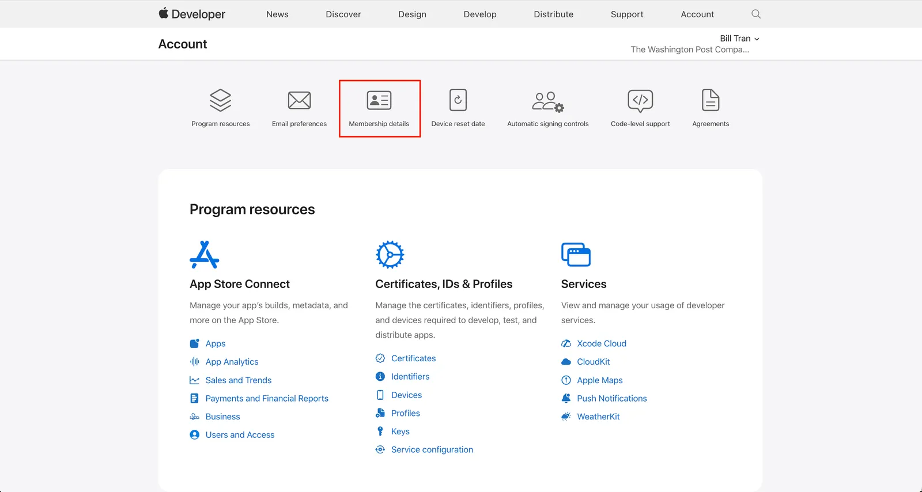Screen dimensions: 922x492
Task: Open the Email preferences envelope icon
Action: point(300,100)
